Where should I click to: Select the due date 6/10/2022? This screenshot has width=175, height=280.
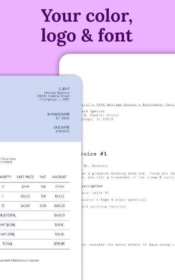(x=63, y=131)
